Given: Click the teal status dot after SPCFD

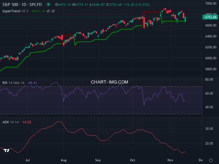Looking at the screenshot, I should tap(48, 5).
